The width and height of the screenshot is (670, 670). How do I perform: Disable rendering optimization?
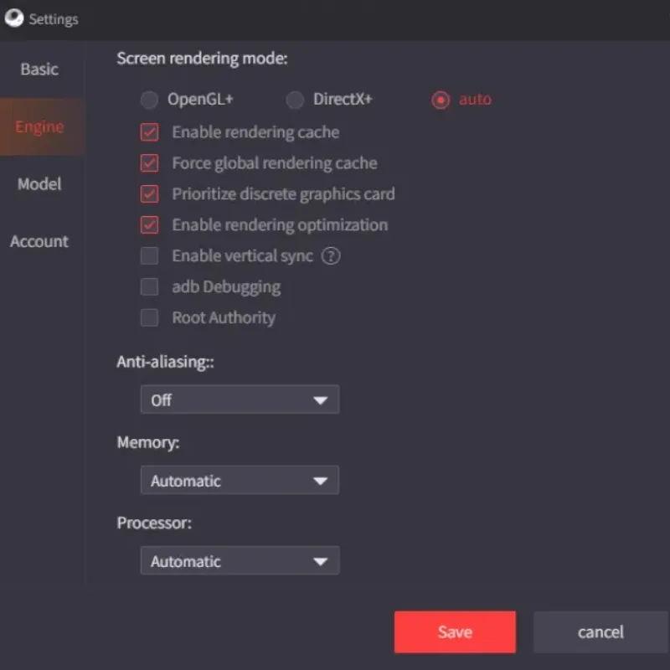(149, 225)
